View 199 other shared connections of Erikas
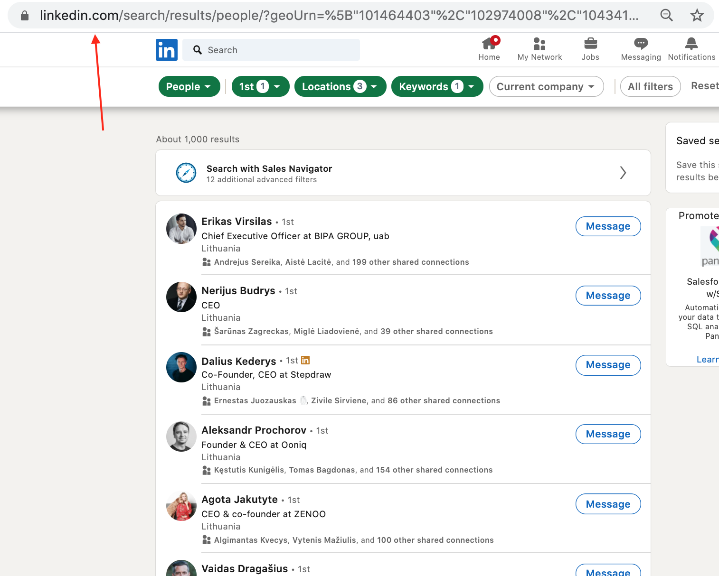 pyautogui.click(x=410, y=262)
